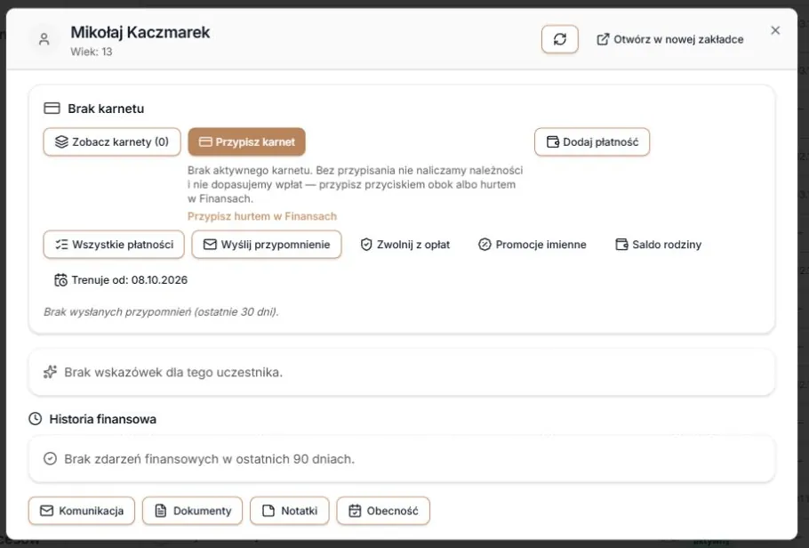Follow the Przypisz hurtem w Finansach link
Image resolution: width=809 pixels, height=548 pixels.
pyautogui.click(x=262, y=216)
